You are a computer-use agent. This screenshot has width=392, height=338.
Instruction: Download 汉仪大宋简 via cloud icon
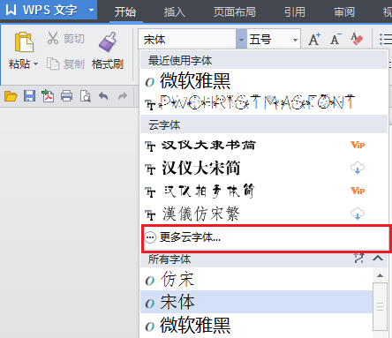pyautogui.click(x=358, y=168)
